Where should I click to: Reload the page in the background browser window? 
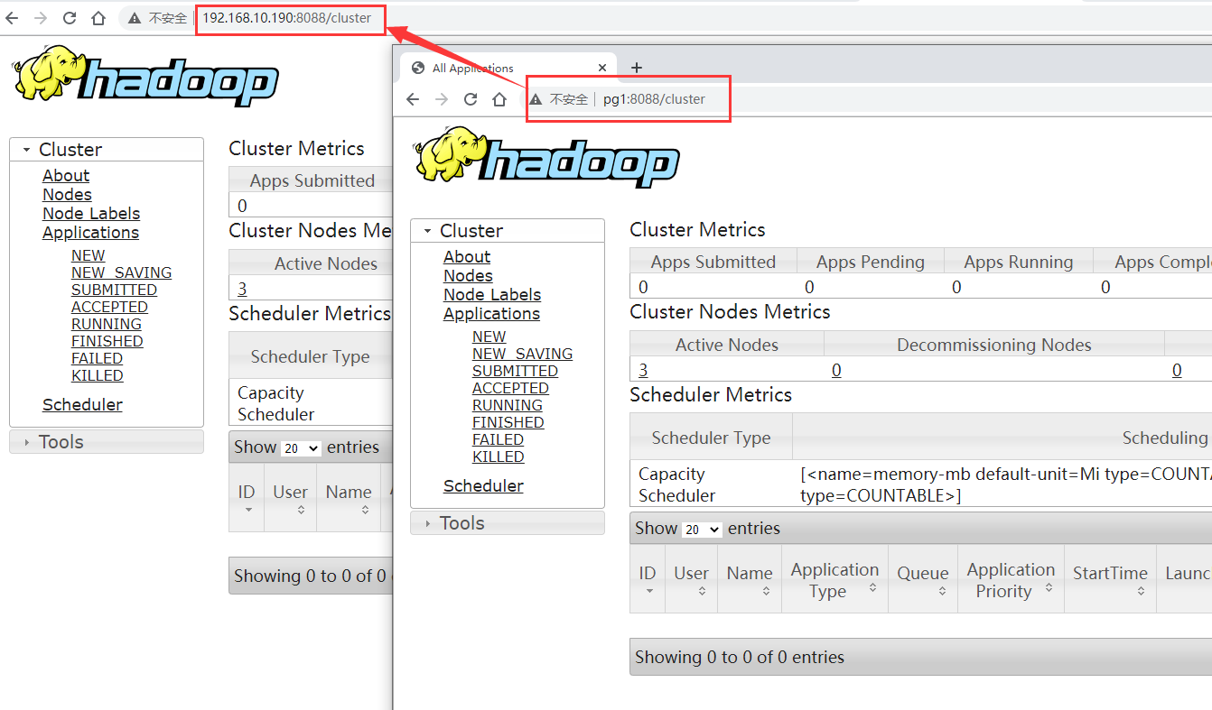[70, 18]
